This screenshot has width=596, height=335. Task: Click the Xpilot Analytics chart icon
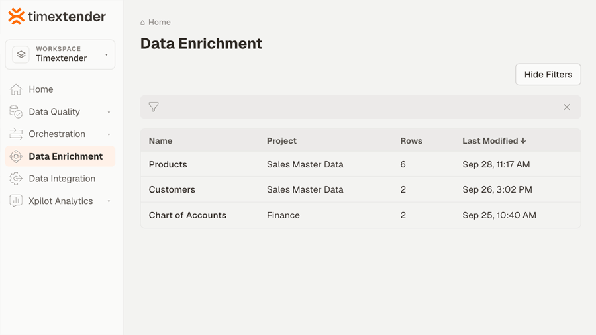pos(16,201)
